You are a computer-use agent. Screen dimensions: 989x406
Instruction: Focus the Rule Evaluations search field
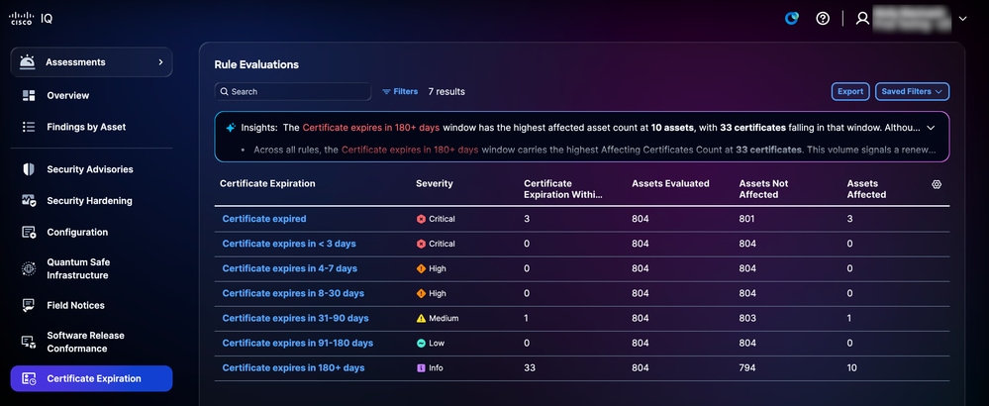[x=293, y=91]
